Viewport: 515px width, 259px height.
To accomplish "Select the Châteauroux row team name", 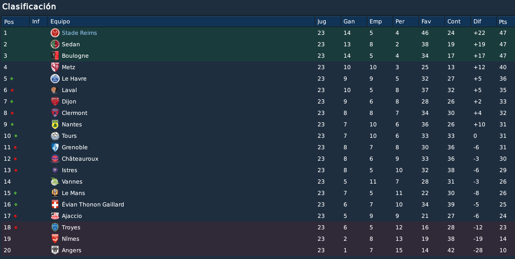I will [x=80, y=159].
